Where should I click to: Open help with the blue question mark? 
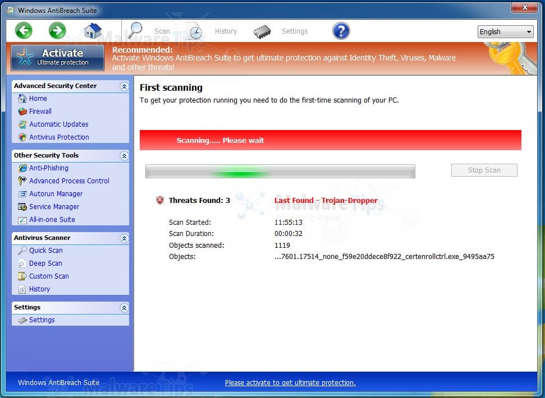pos(341,31)
